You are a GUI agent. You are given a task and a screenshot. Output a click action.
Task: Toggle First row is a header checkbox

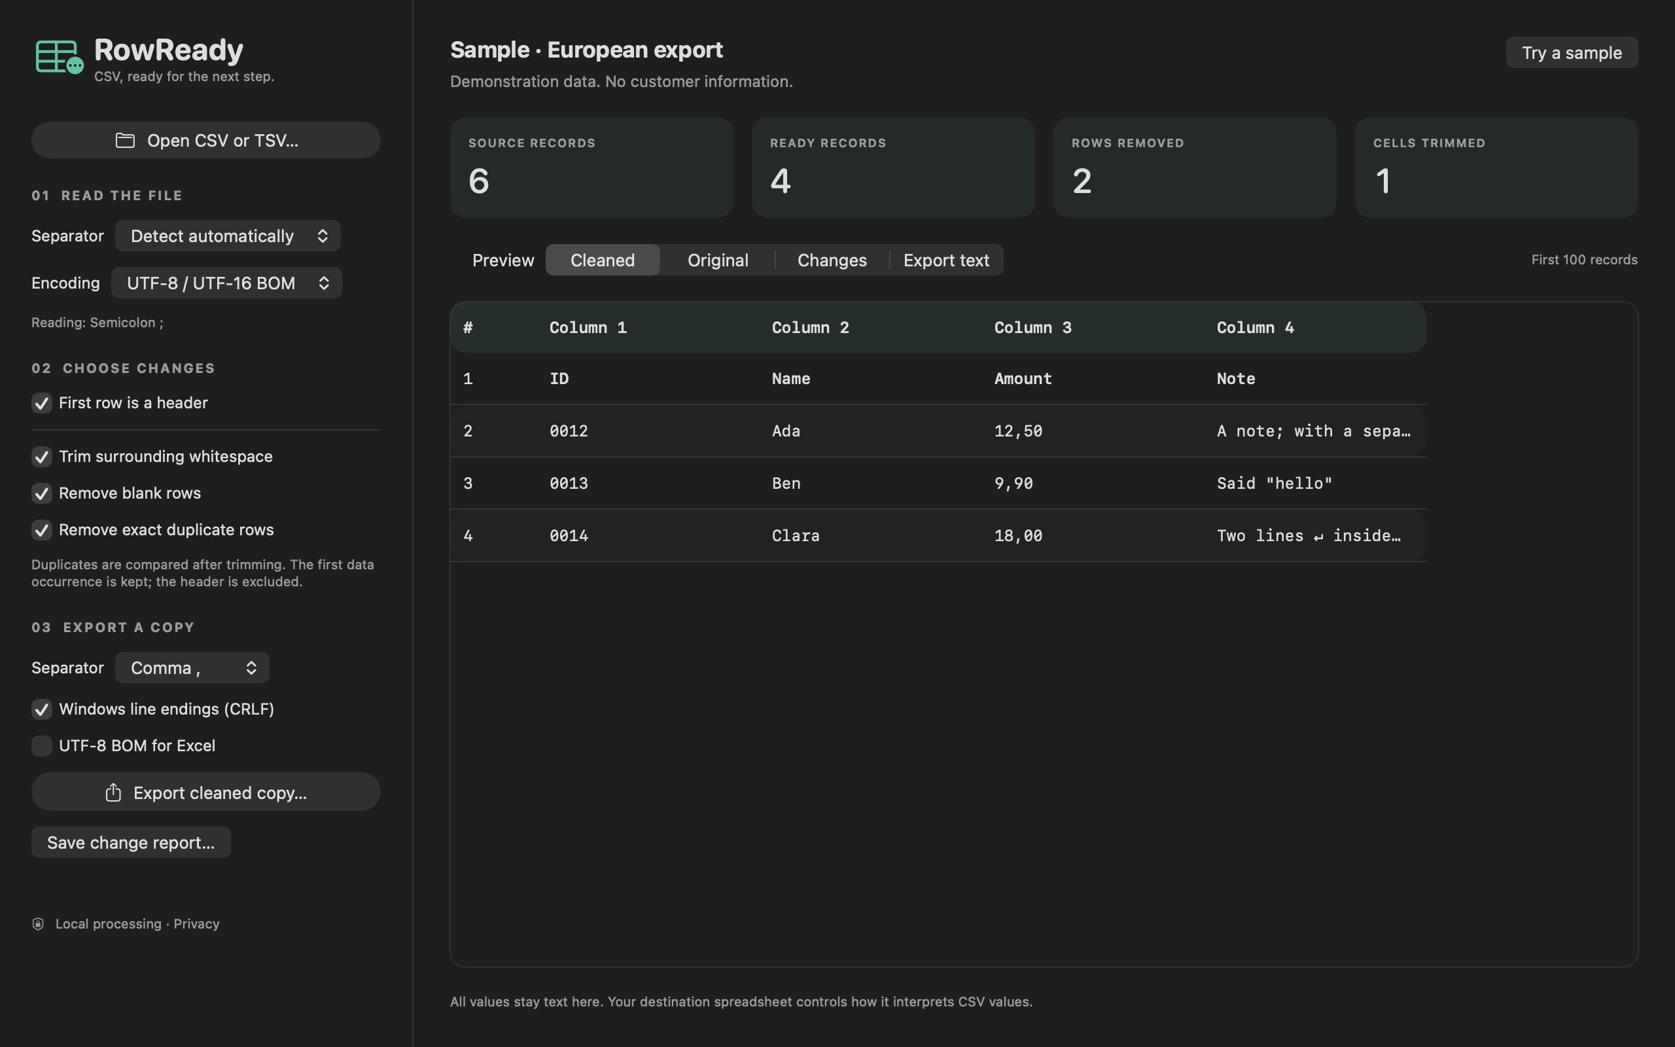click(x=41, y=403)
